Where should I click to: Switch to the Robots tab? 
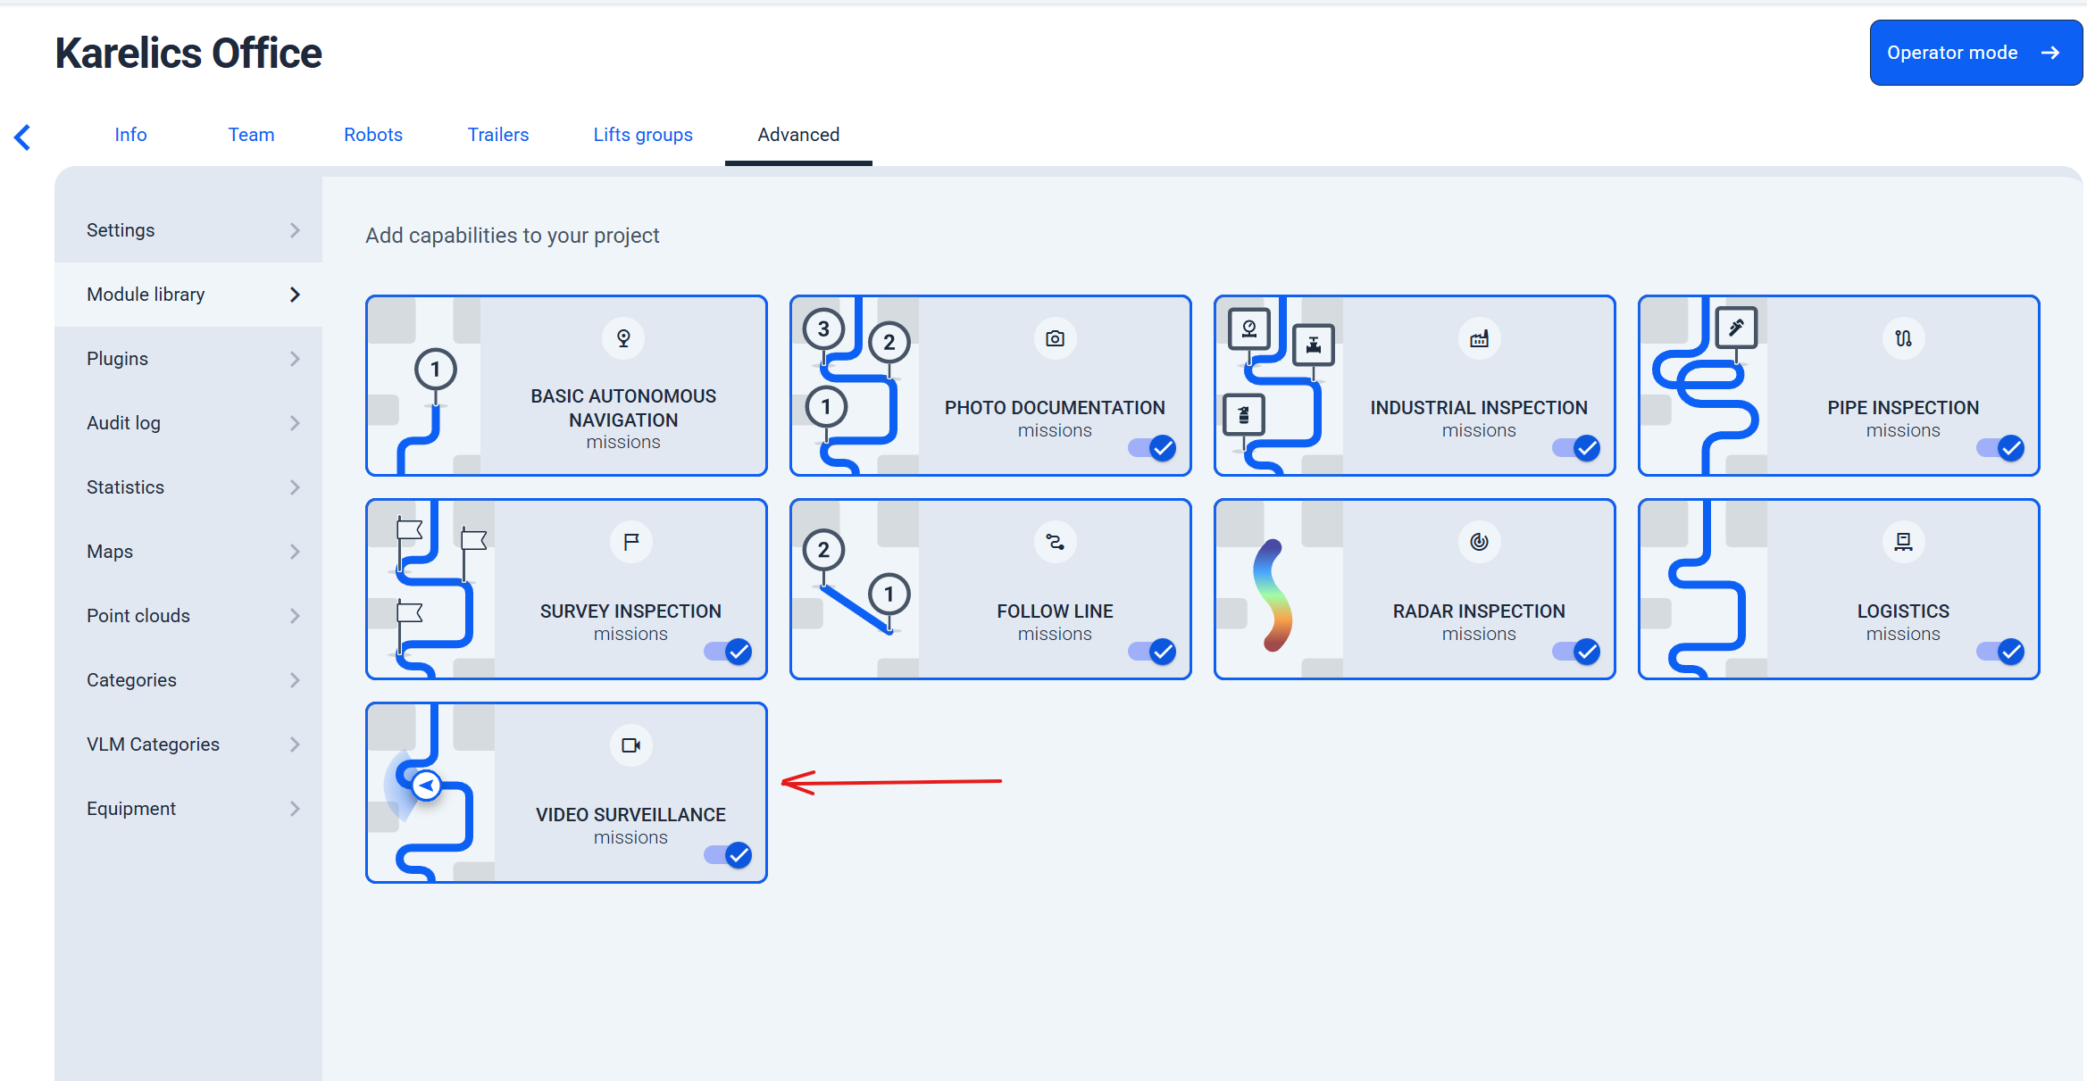click(373, 135)
